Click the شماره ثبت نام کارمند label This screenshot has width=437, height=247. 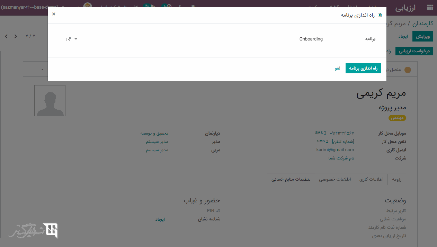coord(387,227)
